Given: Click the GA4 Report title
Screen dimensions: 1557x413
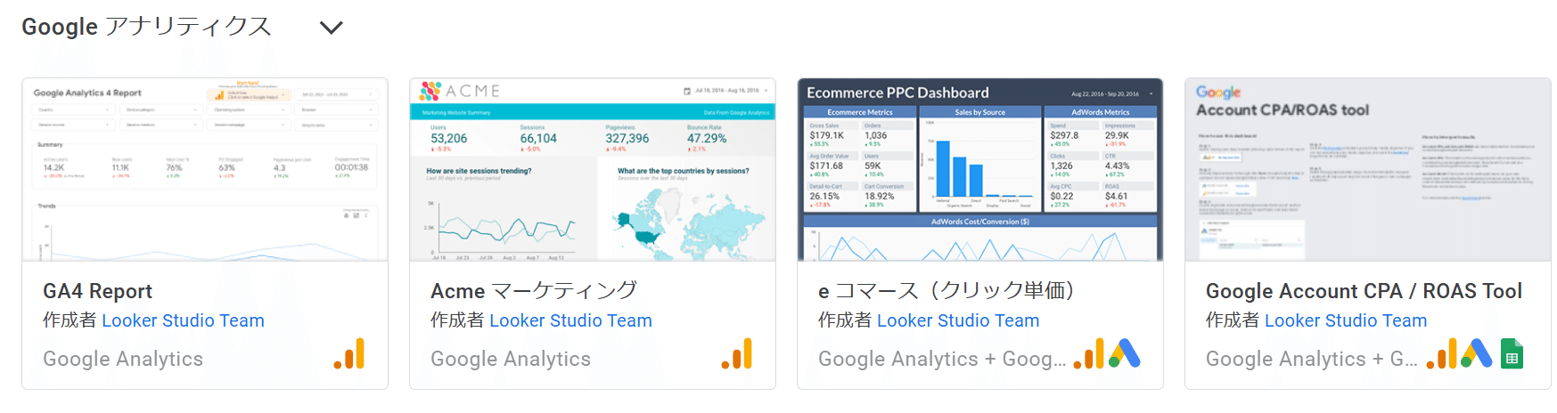Looking at the screenshot, I should pos(98,291).
